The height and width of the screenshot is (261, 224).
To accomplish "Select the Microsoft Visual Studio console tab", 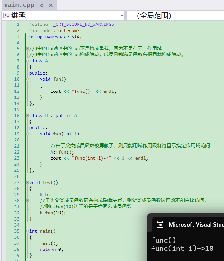I will pos(188,225).
